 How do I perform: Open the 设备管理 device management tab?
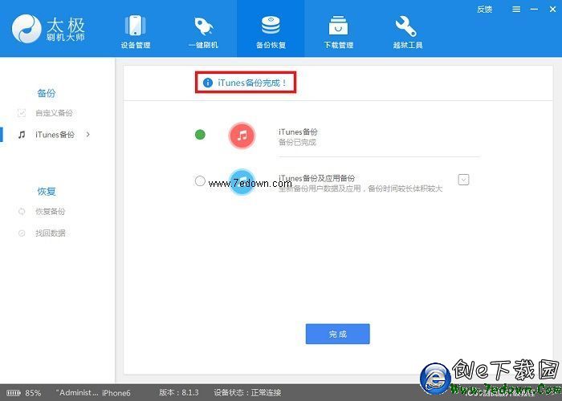[135, 31]
